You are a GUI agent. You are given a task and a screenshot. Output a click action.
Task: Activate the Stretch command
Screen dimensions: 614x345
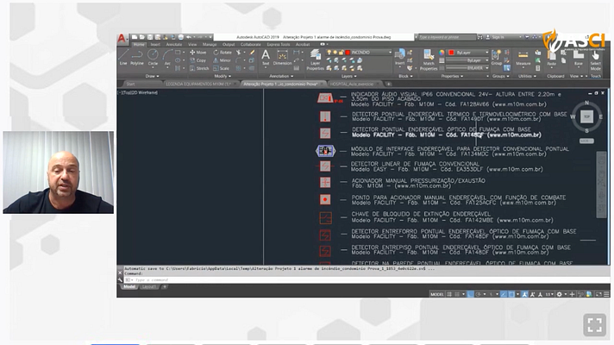tap(199, 68)
